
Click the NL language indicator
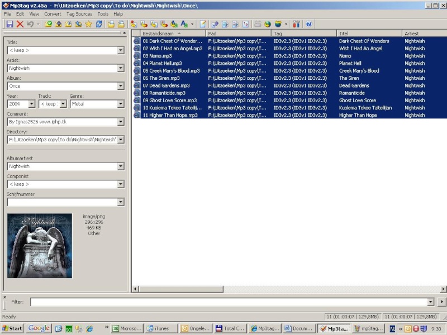point(392,329)
